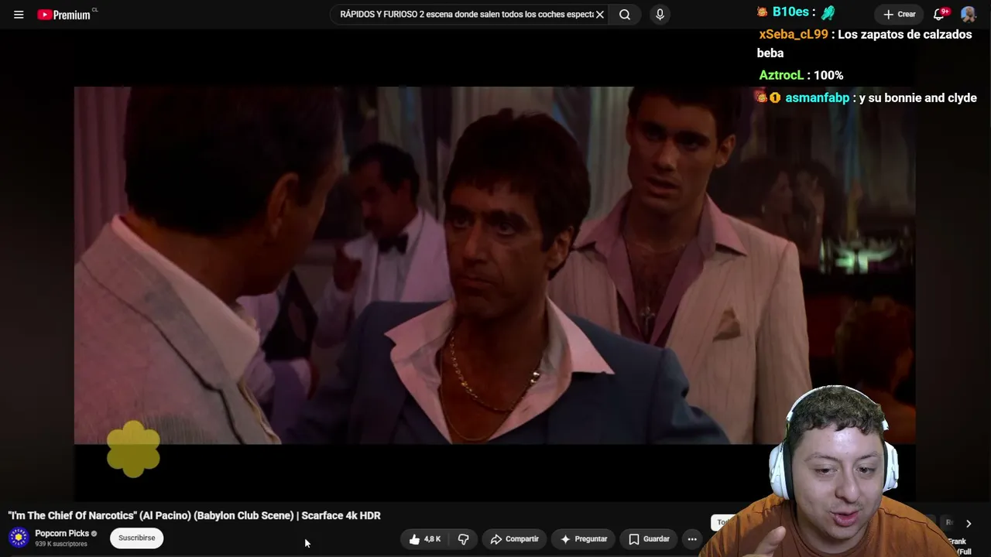Dislike the video with thumbs down
991x557 pixels.
(x=463, y=539)
